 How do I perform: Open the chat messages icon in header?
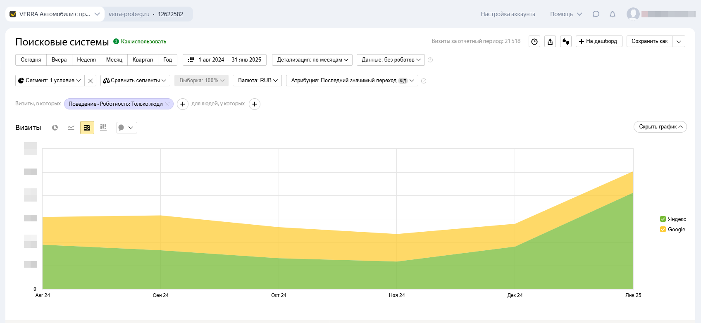(x=596, y=14)
